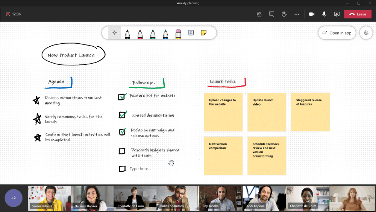
Task: Pick the green pen tool
Action: pyautogui.click(x=153, y=34)
